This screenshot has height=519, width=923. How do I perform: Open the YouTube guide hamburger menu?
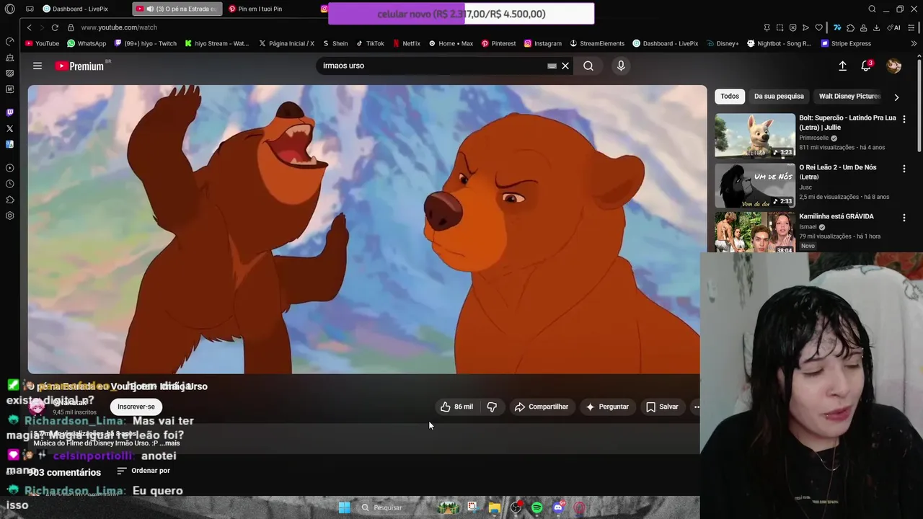point(37,66)
